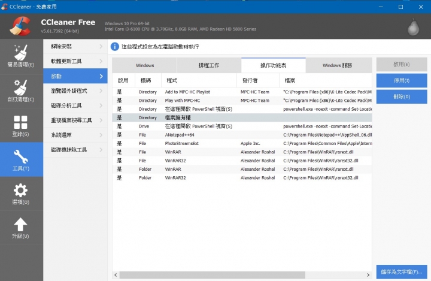Select the Add to MPC-HC Playlist row
Image resolution: width=431 pixels, height=281 pixels.
pyautogui.click(x=242, y=92)
